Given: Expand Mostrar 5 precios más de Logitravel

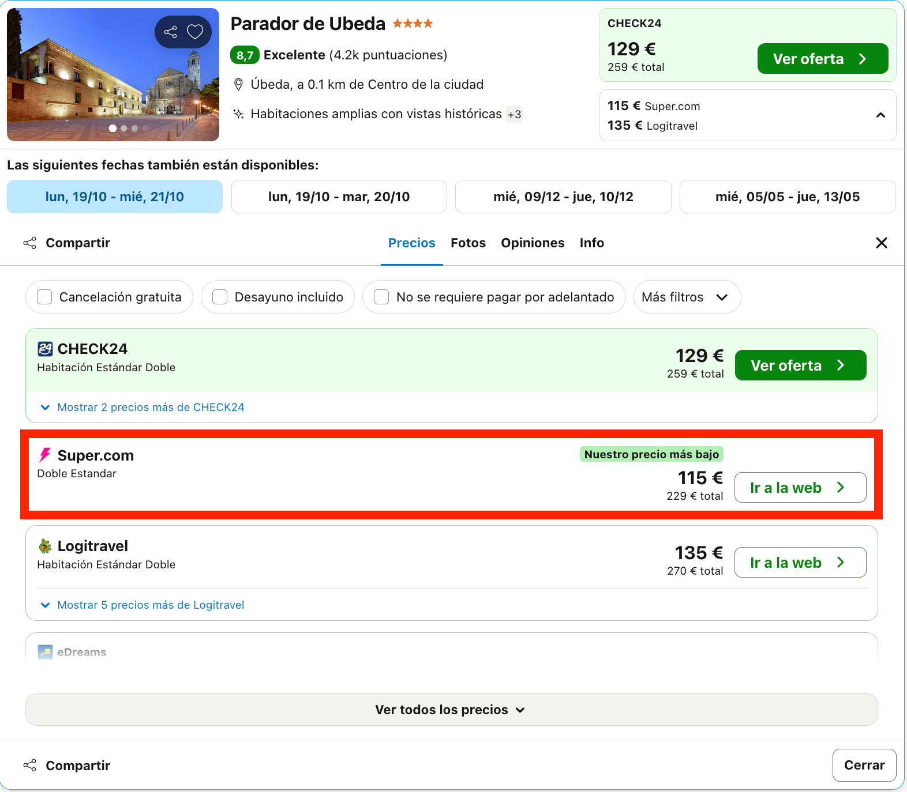Looking at the screenshot, I should [x=142, y=605].
